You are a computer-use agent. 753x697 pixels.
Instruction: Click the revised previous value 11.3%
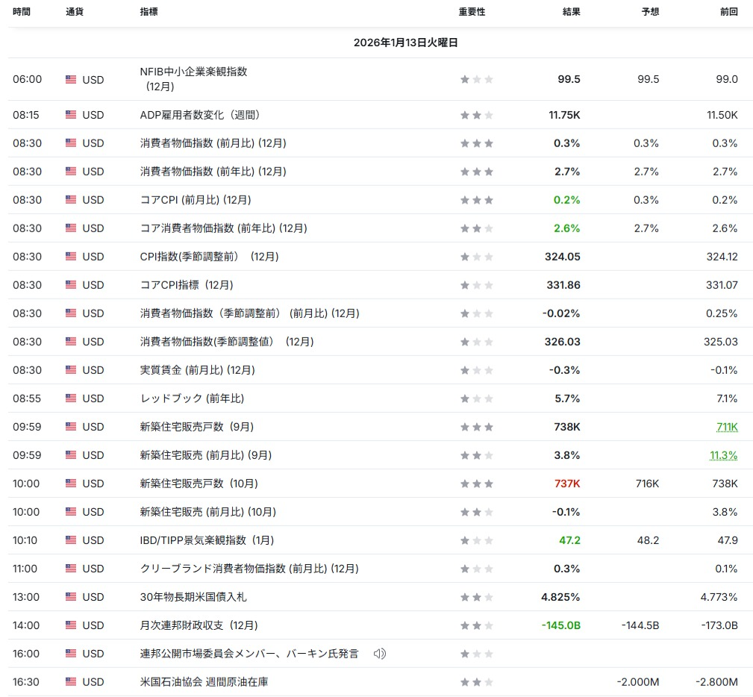click(723, 455)
